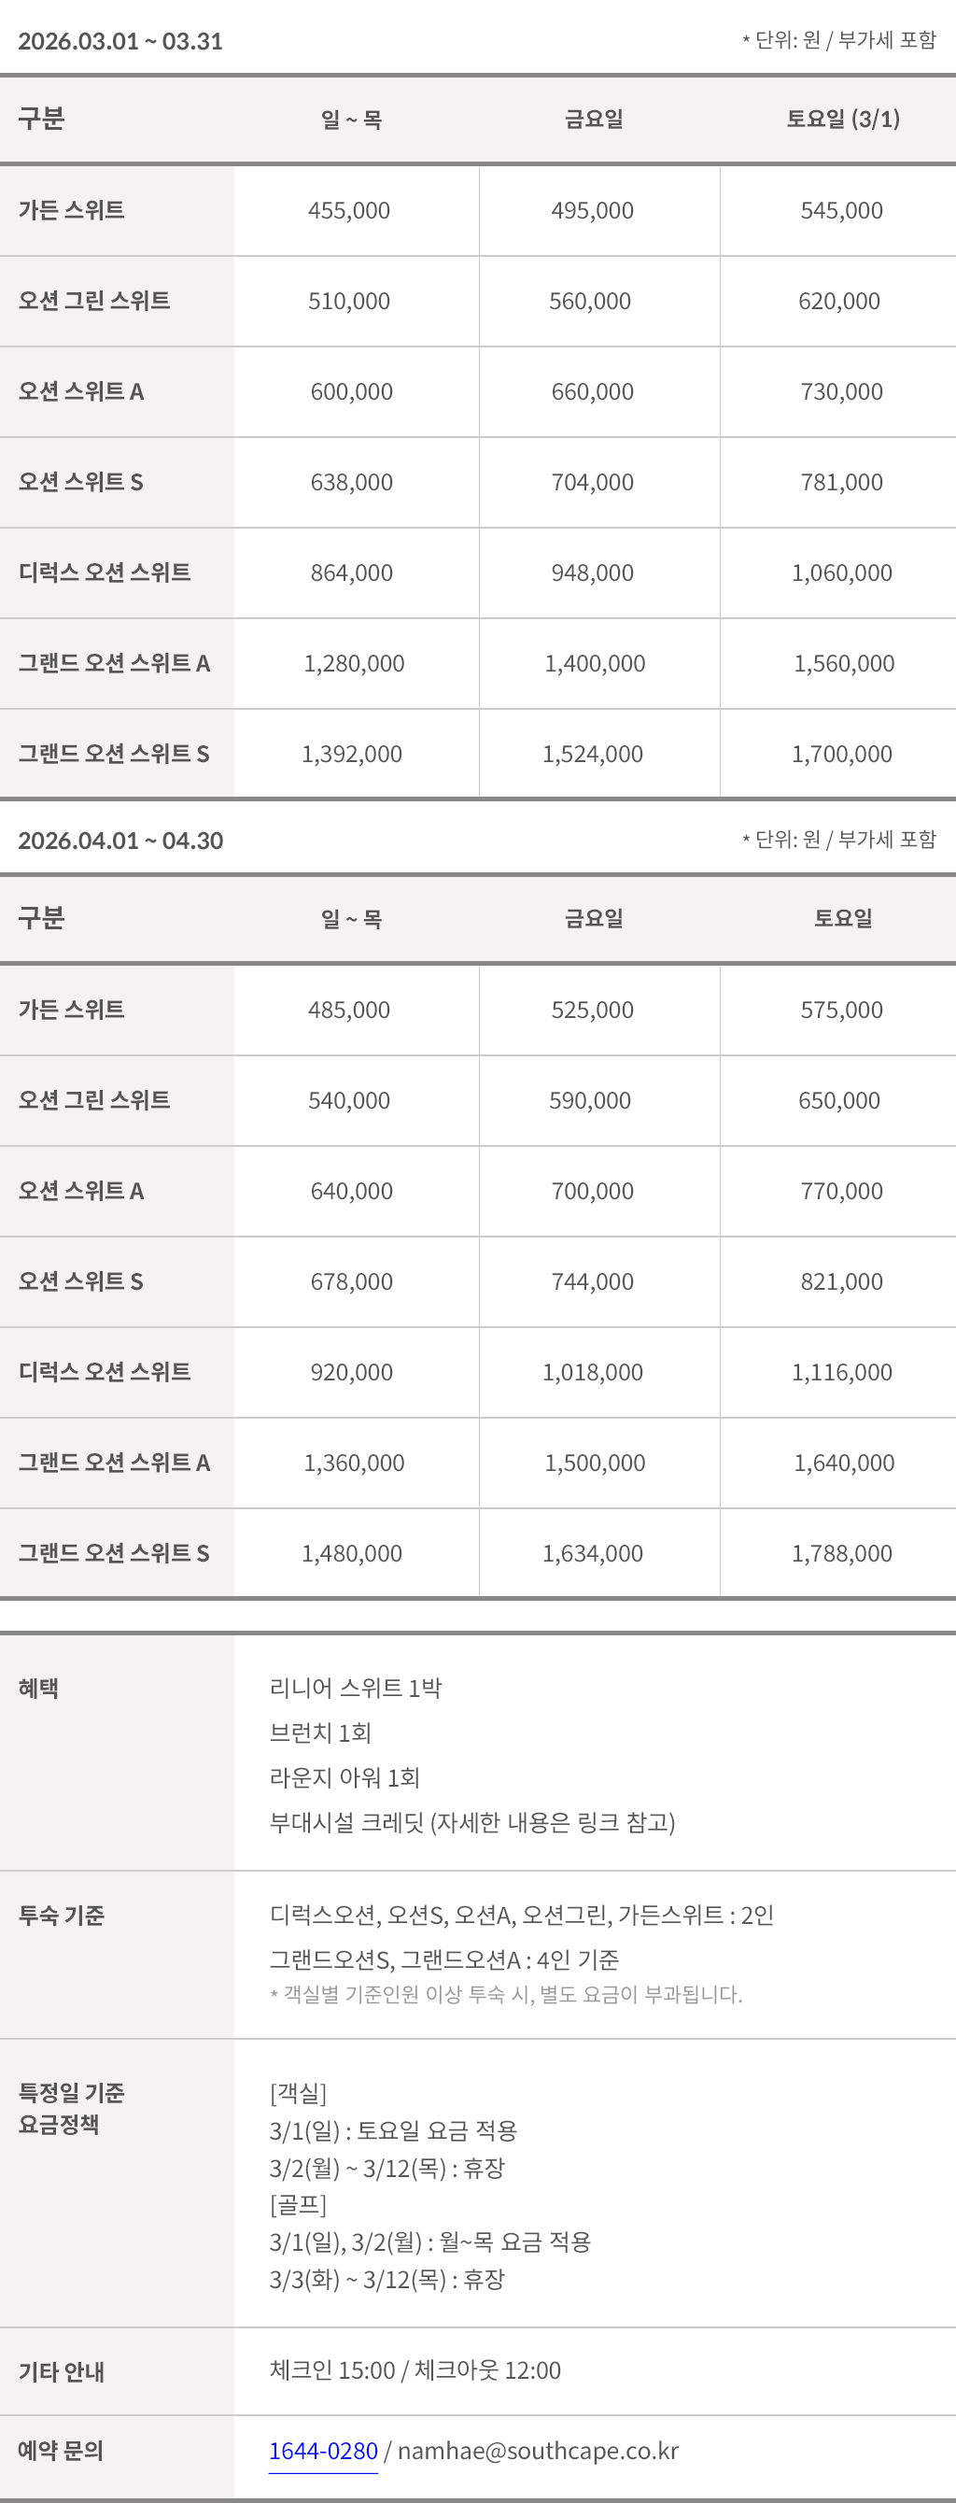Click the 455,000 Garden Suite price
Screen dimensions: 956x2503
point(349,210)
